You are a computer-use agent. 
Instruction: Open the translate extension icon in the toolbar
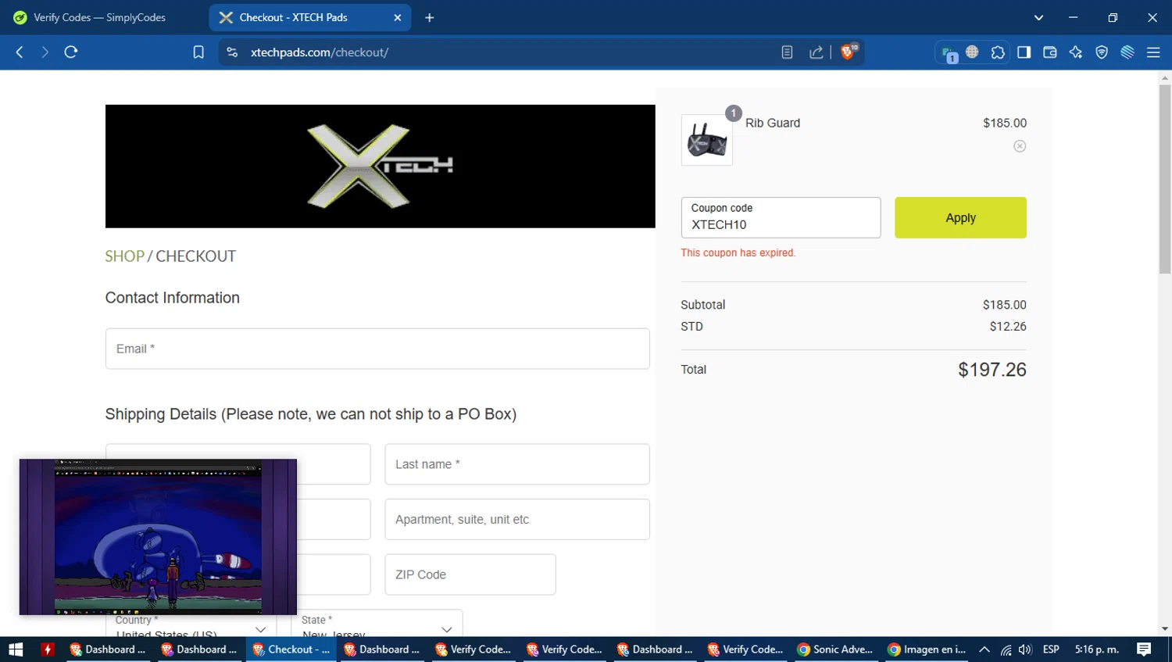(949, 53)
